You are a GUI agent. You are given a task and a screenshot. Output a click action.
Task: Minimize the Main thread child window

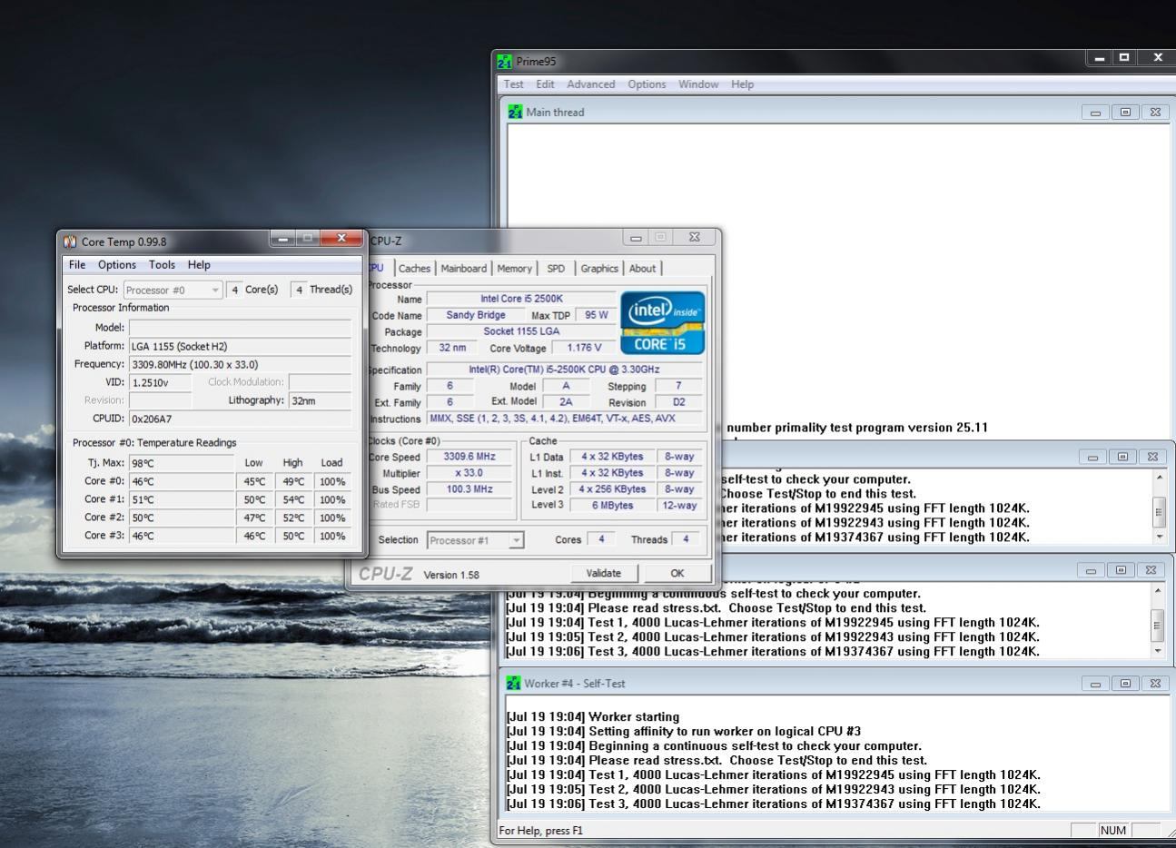[1095, 113]
